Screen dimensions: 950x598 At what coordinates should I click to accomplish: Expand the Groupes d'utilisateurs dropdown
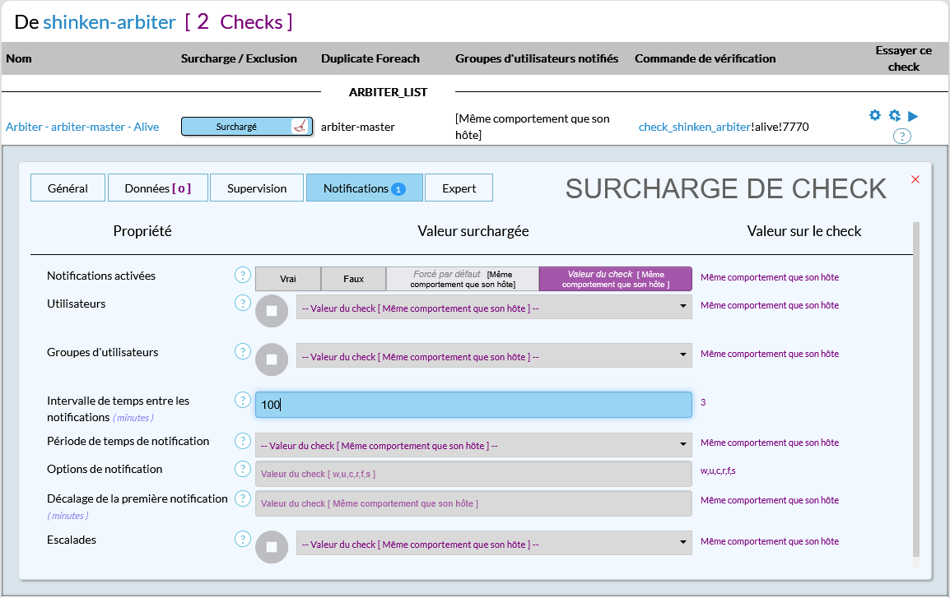tap(493, 356)
